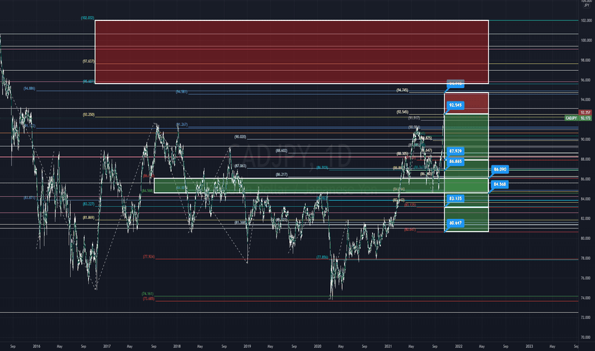Click the red 92.357 price tag
595x351 pixels.
pyautogui.click(x=585, y=112)
